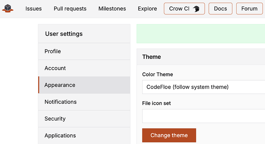This screenshot has height=144, width=265.
Task: Open the Forum link
Action: (249, 8)
